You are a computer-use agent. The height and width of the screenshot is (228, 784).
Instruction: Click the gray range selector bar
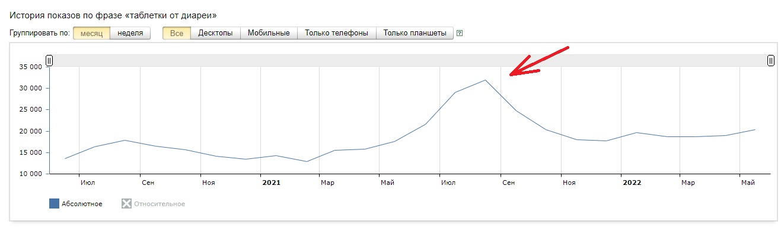tap(410, 60)
